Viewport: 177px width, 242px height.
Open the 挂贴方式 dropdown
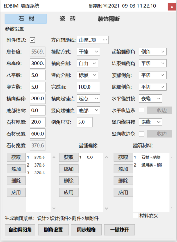(88, 52)
